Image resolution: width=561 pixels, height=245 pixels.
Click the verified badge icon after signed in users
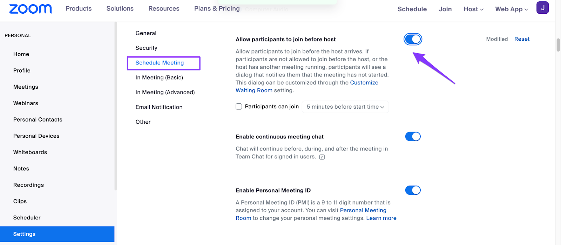click(x=322, y=157)
